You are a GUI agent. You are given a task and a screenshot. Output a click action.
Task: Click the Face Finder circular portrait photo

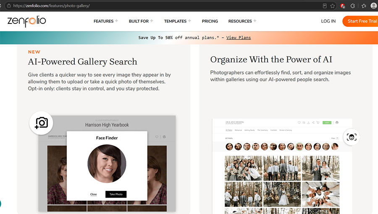click(107, 164)
